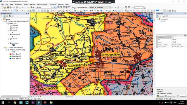Click Fixed Zoom In icon
The width and height of the screenshot is (187, 105).
pos(78,10)
